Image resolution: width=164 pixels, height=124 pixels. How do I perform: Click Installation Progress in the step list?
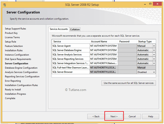(15, 94)
